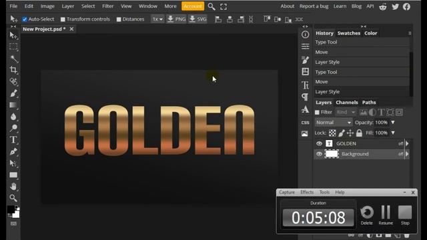Image resolution: width=427 pixels, height=240 pixels.
Task: Open the Properties sliders panel icon
Action: tap(306, 47)
